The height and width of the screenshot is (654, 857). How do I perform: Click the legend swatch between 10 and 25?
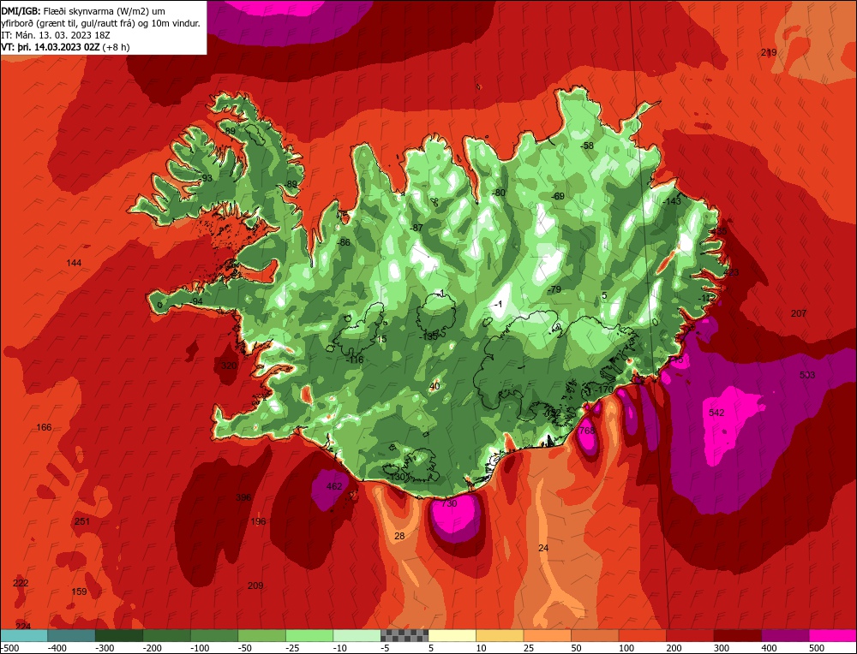500,635
